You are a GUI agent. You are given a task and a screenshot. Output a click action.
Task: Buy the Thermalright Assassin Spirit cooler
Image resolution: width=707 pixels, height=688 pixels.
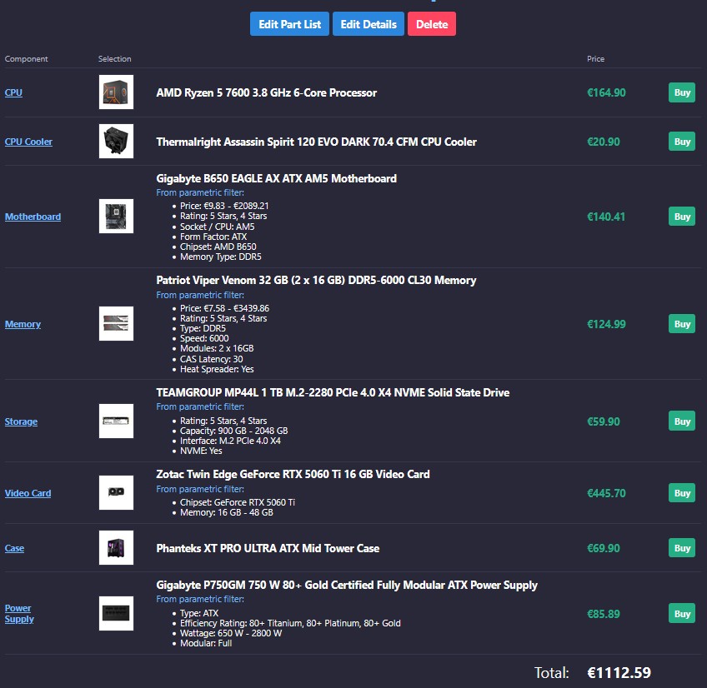click(x=682, y=142)
